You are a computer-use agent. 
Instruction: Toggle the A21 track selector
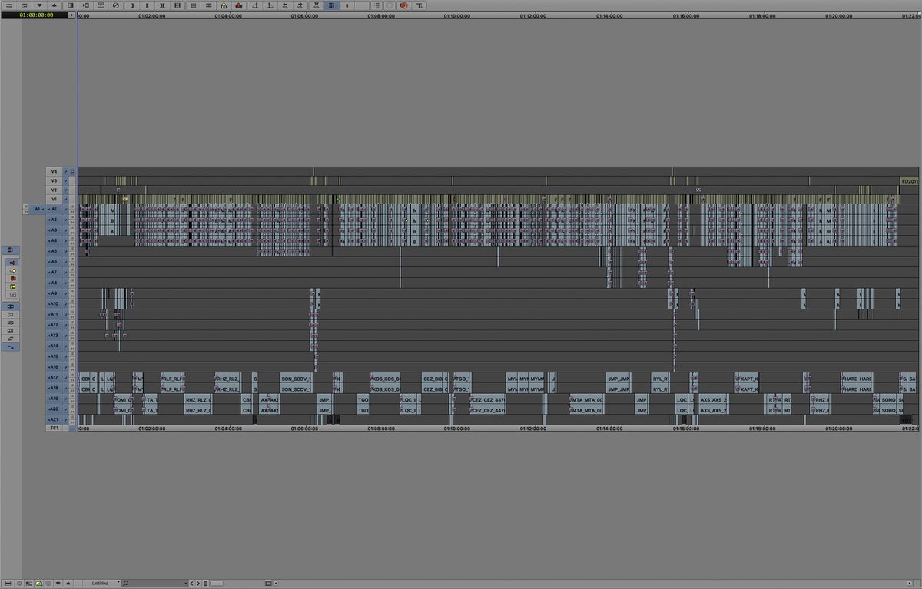(55, 419)
